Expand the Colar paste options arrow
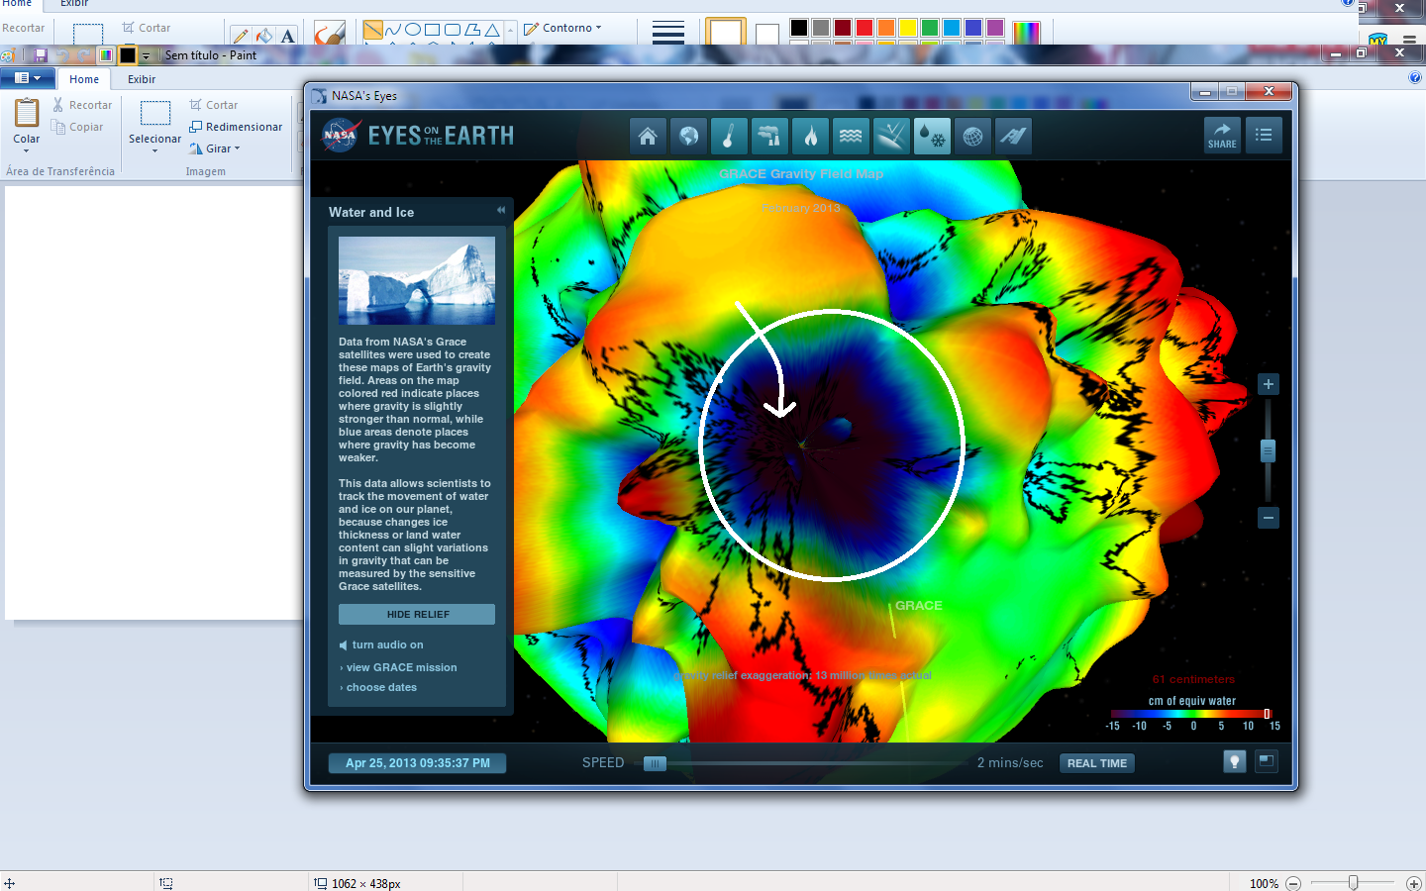1426x891 pixels. pos(27,151)
